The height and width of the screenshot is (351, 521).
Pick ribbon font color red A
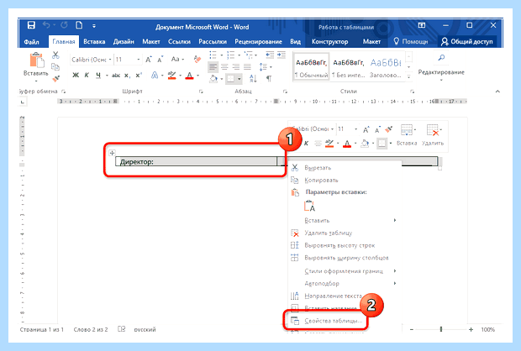tap(189, 76)
